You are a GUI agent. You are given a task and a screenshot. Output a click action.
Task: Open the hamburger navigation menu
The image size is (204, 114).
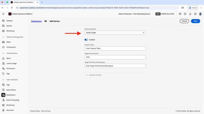click(3, 14)
